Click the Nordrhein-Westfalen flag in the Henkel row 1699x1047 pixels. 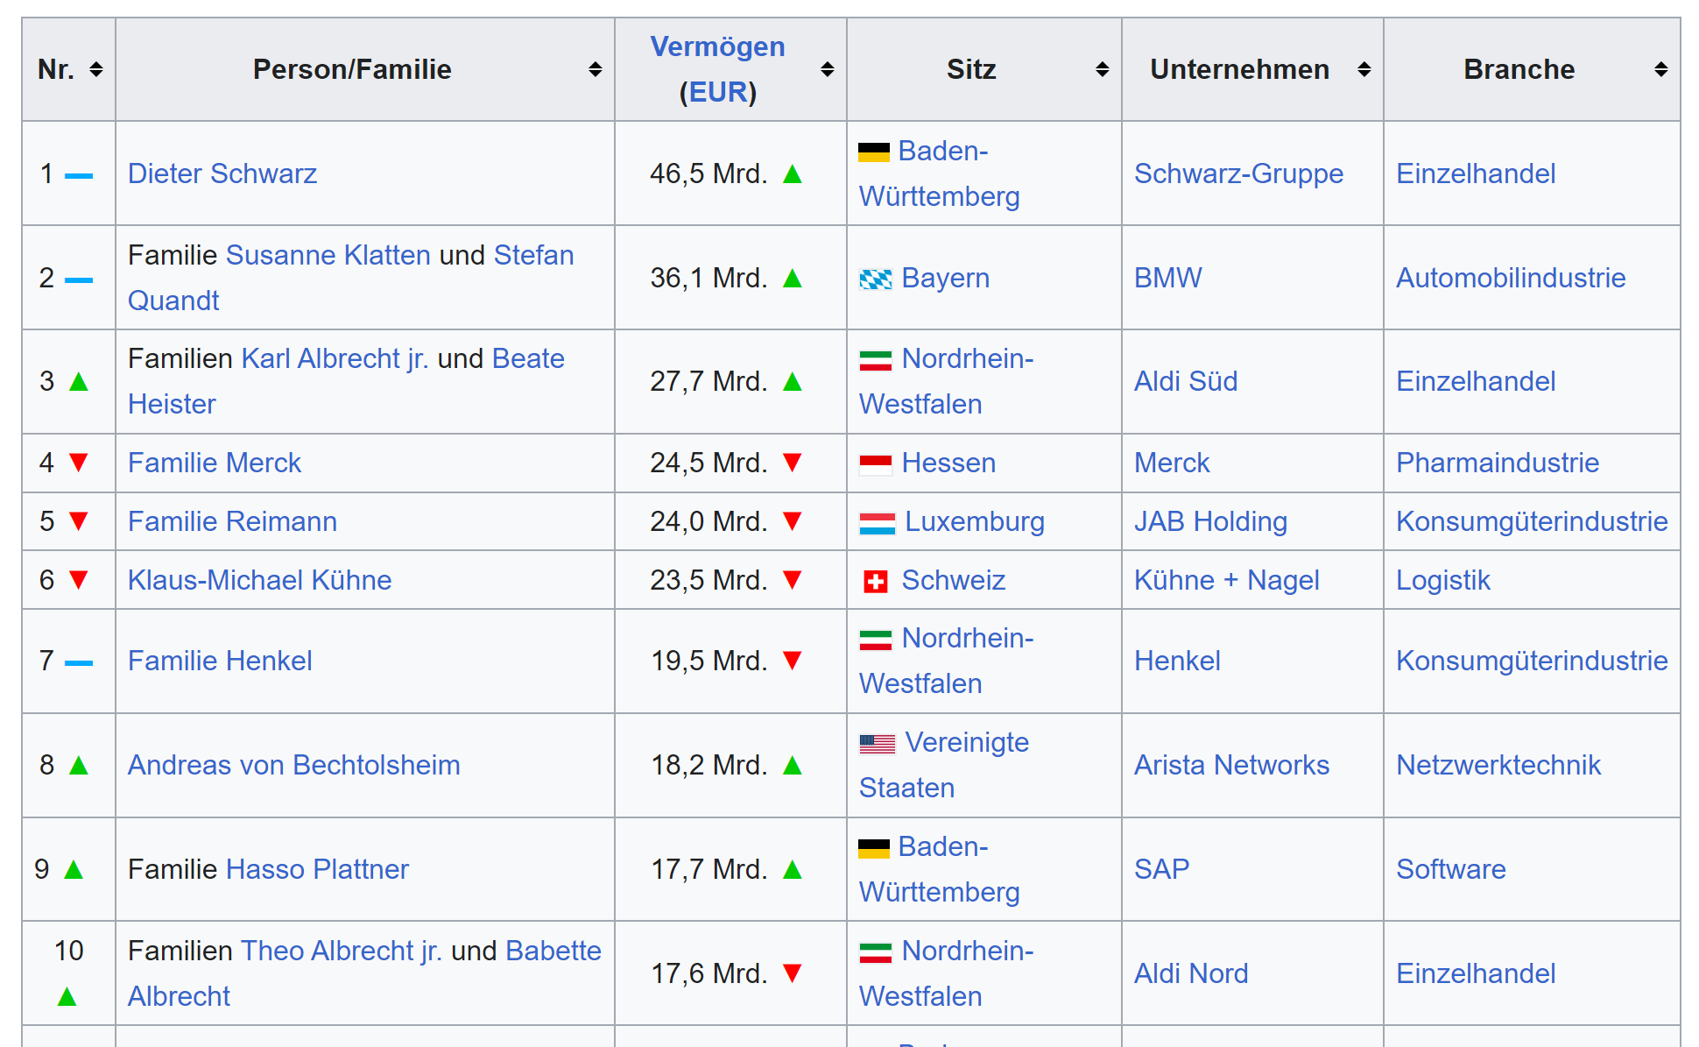coord(876,640)
